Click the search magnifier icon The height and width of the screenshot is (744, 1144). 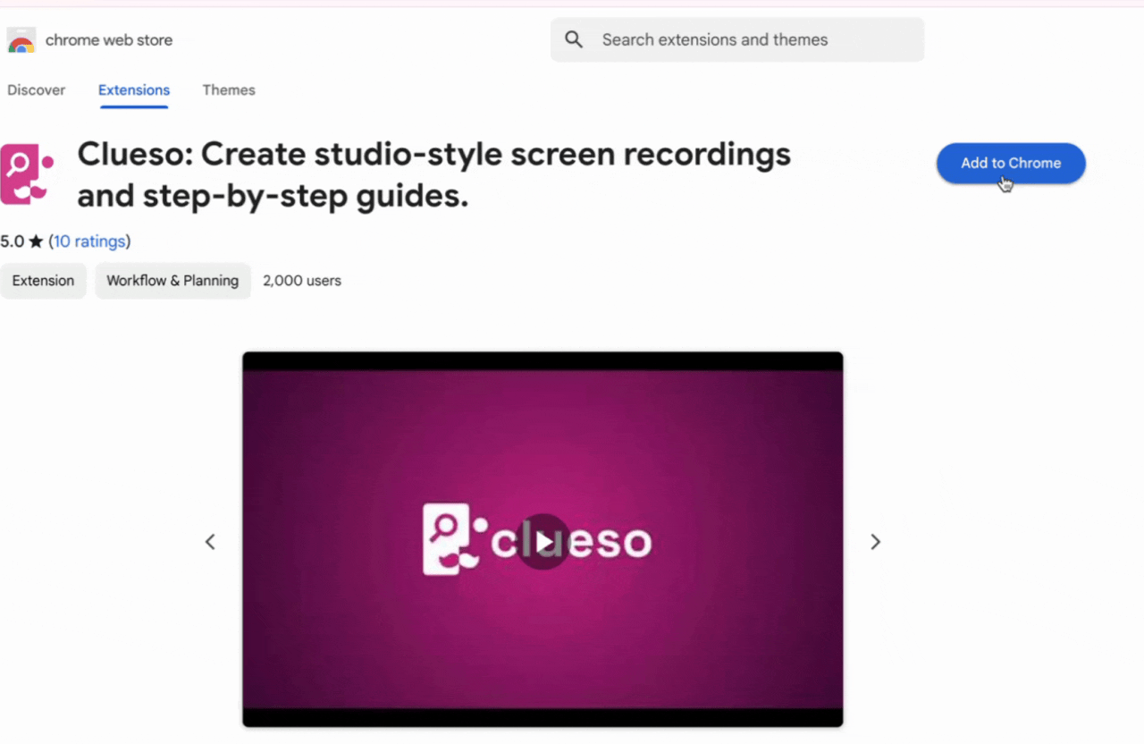click(x=575, y=39)
